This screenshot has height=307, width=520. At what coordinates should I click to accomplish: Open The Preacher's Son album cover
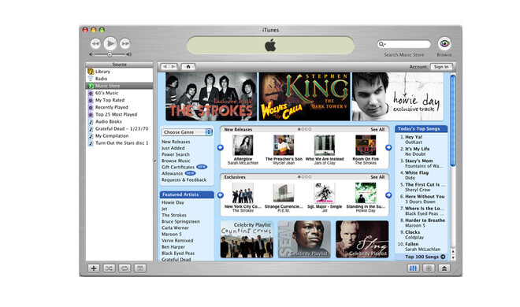284,145
